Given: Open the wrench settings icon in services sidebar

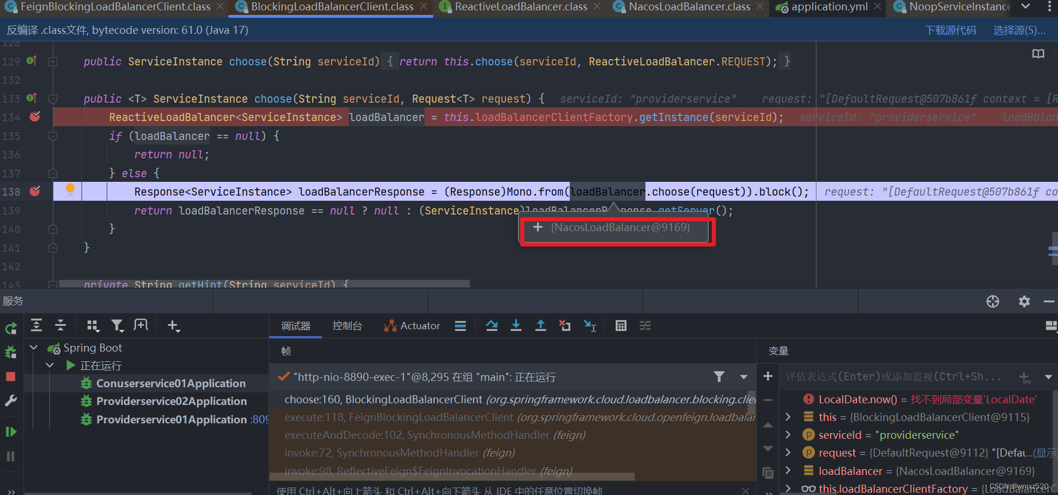Looking at the screenshot, I should tap(11, 401).
